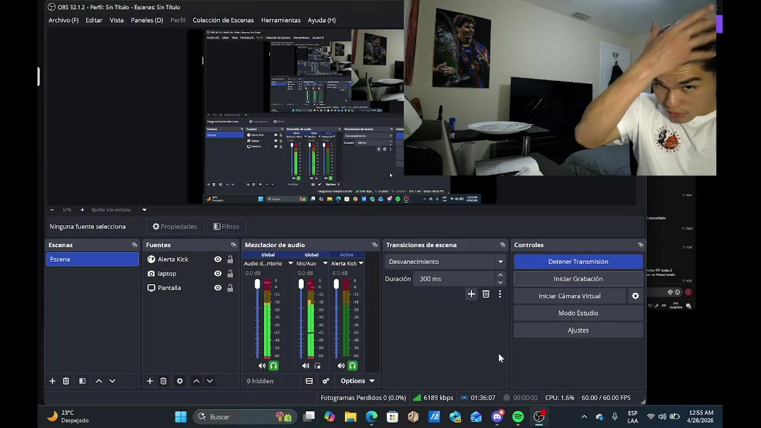Enable Modo Estudio
The width and height of the screenshot is (761, 428).
point(578,313)
